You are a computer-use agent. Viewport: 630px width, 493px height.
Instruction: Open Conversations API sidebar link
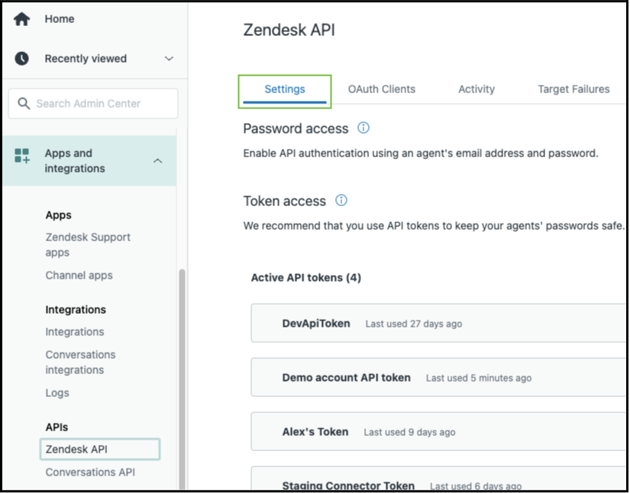90,472
